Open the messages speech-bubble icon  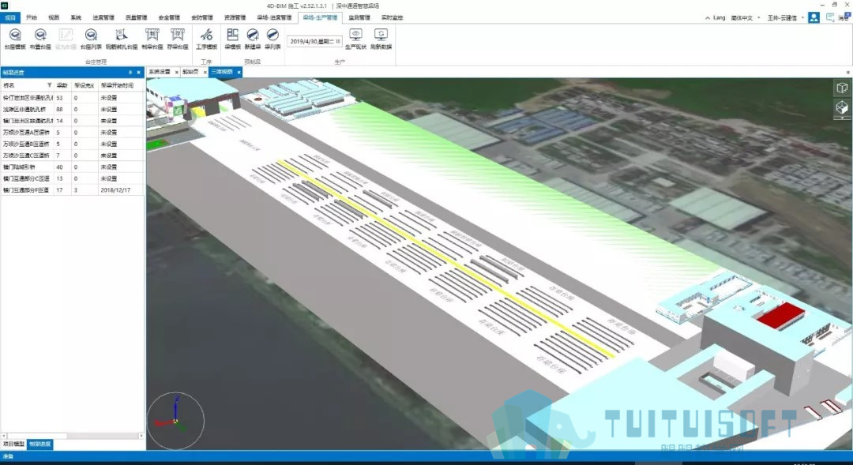[830, 17]
